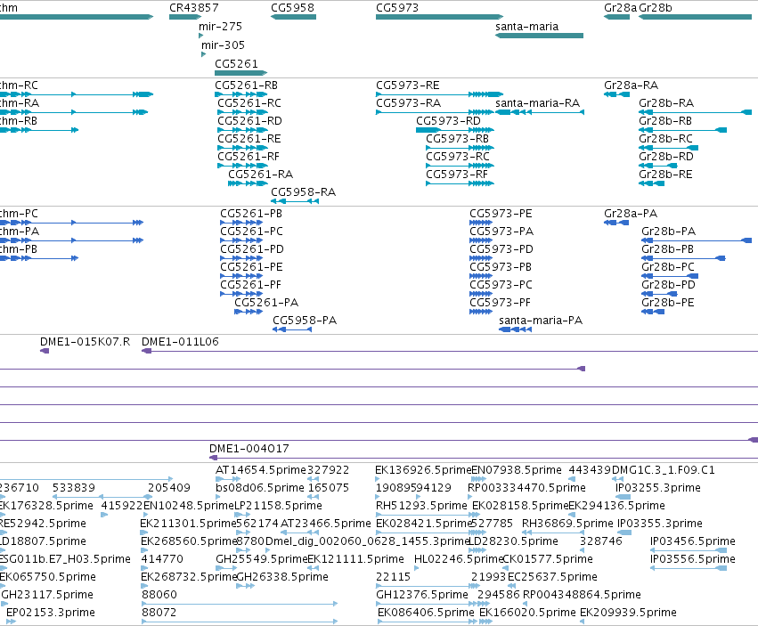Click the CG5958-RA transcript label
The width and height of the screenshot is (758, 626).
tap(303, 192)
